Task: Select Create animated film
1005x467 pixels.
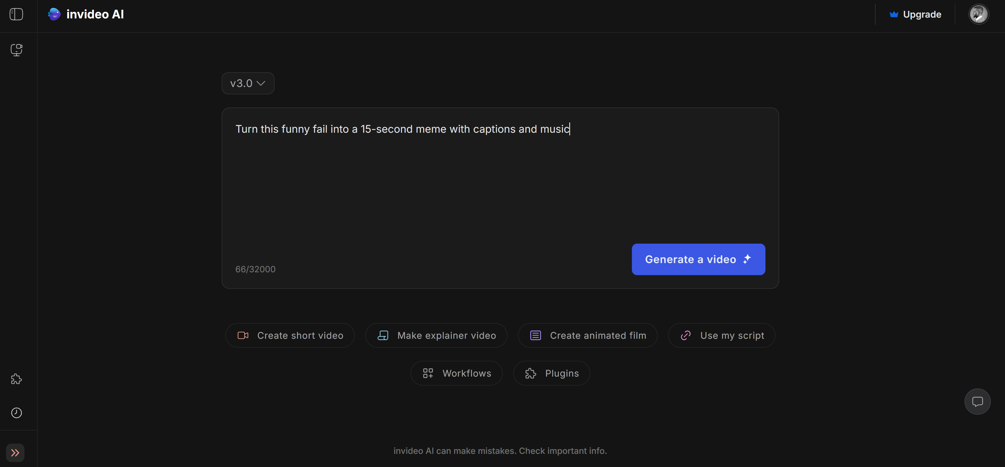Action: [587, 335]
